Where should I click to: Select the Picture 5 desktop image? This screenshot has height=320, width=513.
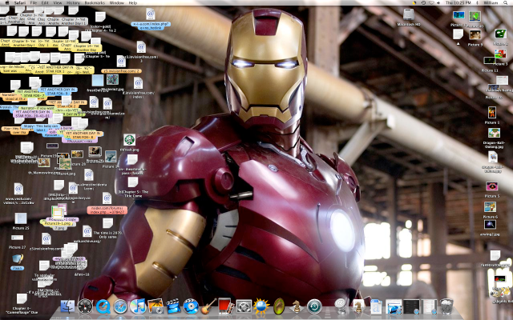pos(492,186)
